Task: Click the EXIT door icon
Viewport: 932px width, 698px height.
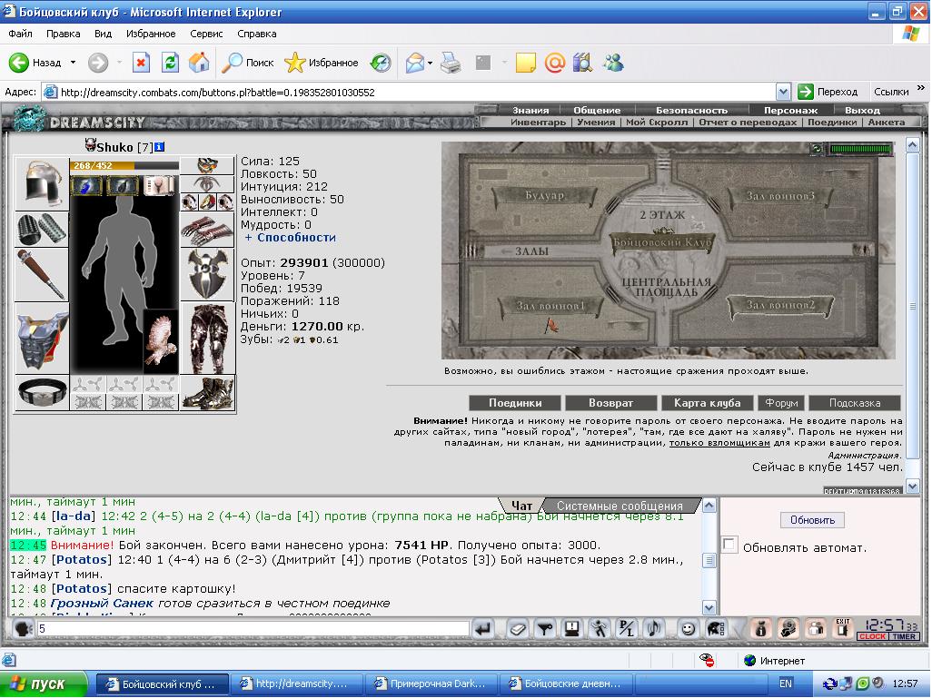Action: (842, 628)
